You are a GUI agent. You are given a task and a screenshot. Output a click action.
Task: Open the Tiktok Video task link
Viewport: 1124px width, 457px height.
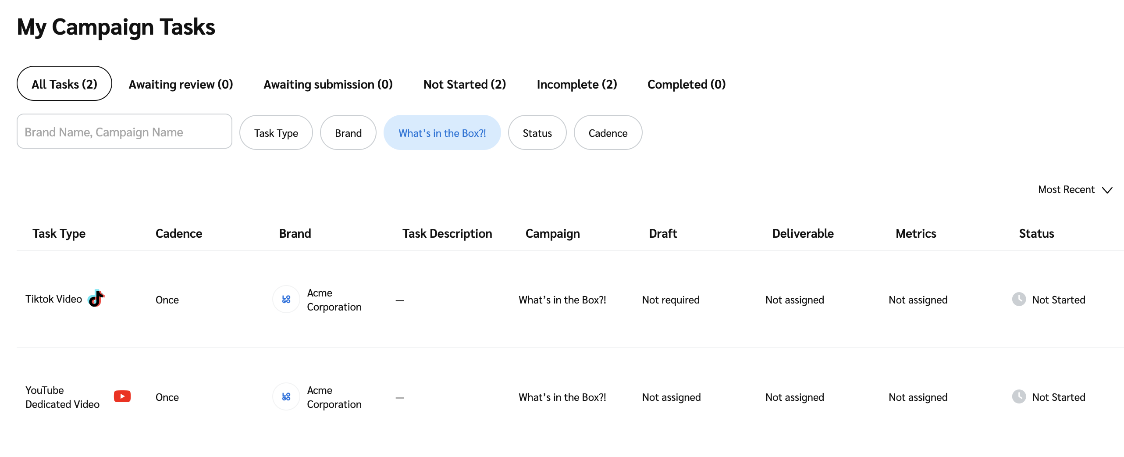pos(54,299)
